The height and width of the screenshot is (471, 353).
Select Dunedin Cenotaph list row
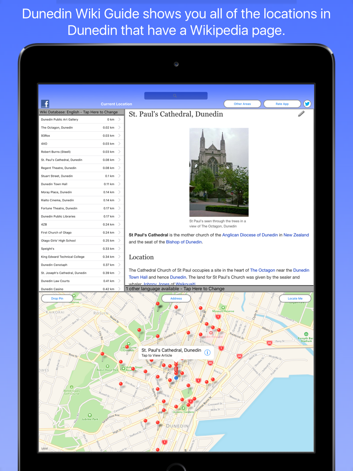coord(81,265)
